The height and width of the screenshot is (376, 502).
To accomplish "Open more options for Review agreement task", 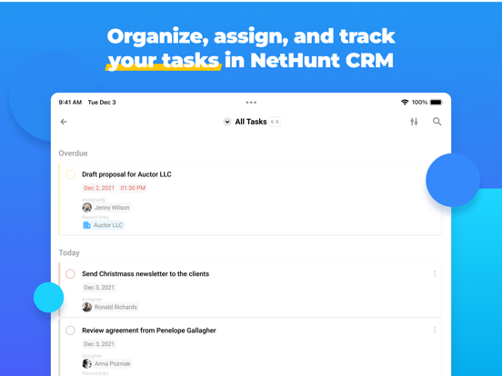I will [x=435, y=331].
